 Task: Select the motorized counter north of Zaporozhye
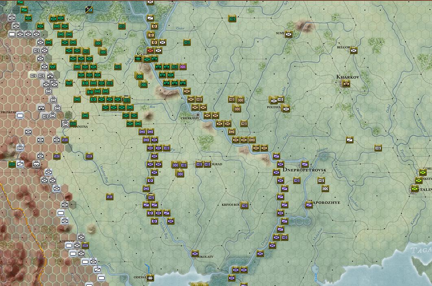pyautogui.click(x=325, y=189)
